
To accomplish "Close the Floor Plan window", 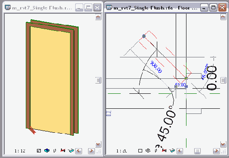I will click(x=222, y=7).
